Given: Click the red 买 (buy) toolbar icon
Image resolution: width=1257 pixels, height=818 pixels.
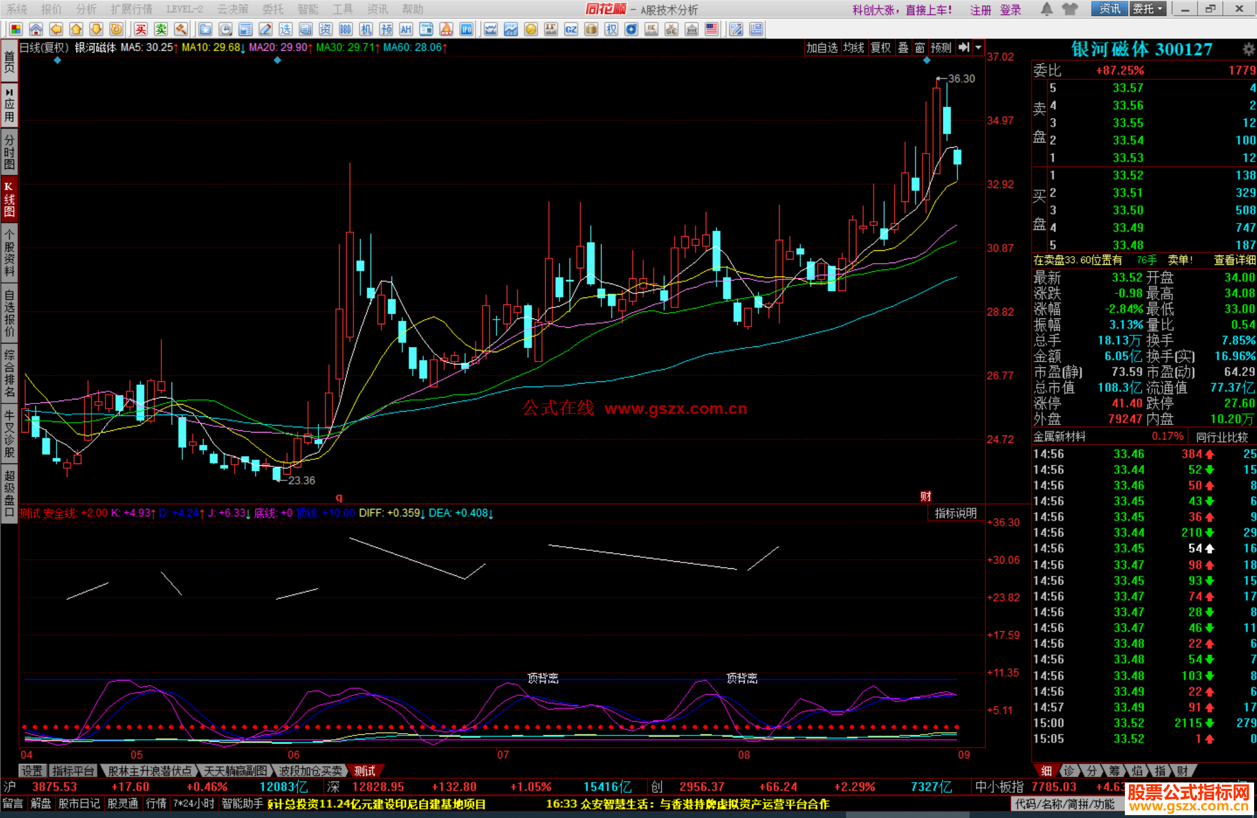Looking at the screenshot, I should click(140, 30).
